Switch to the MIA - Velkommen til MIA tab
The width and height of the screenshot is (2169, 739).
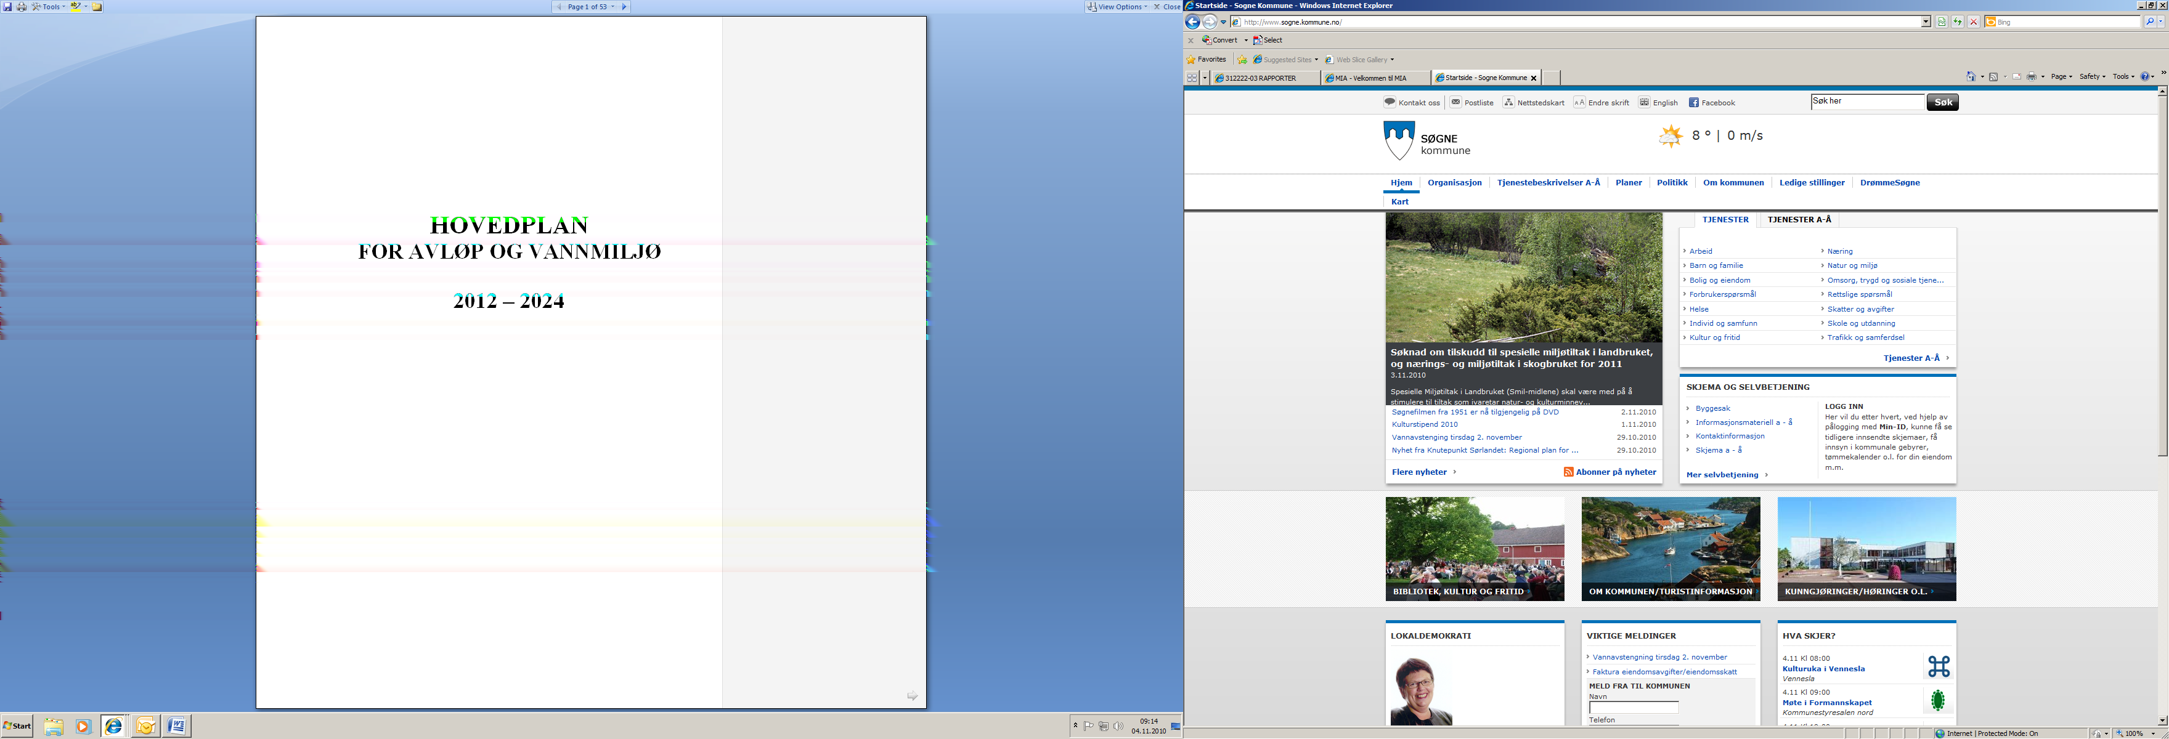pos(1376,78)
